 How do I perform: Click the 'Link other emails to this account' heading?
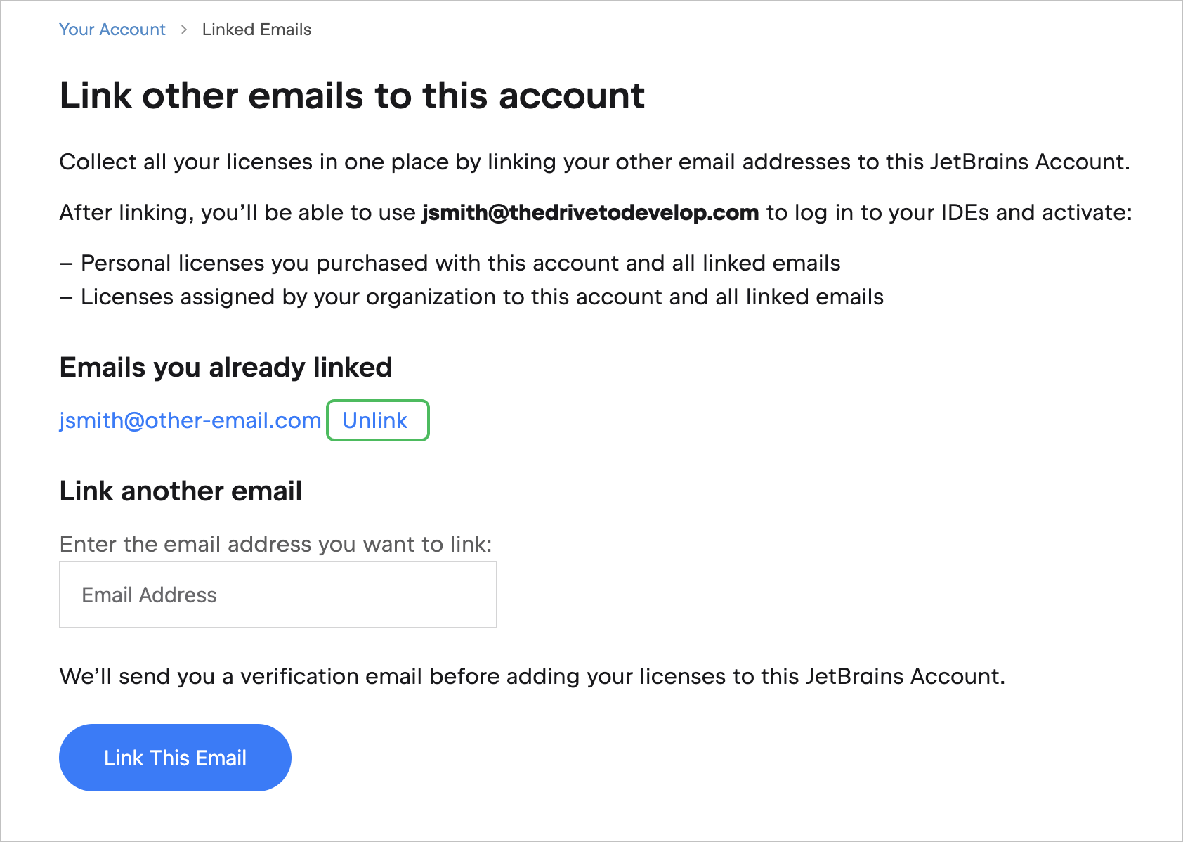tap(352, 96)
